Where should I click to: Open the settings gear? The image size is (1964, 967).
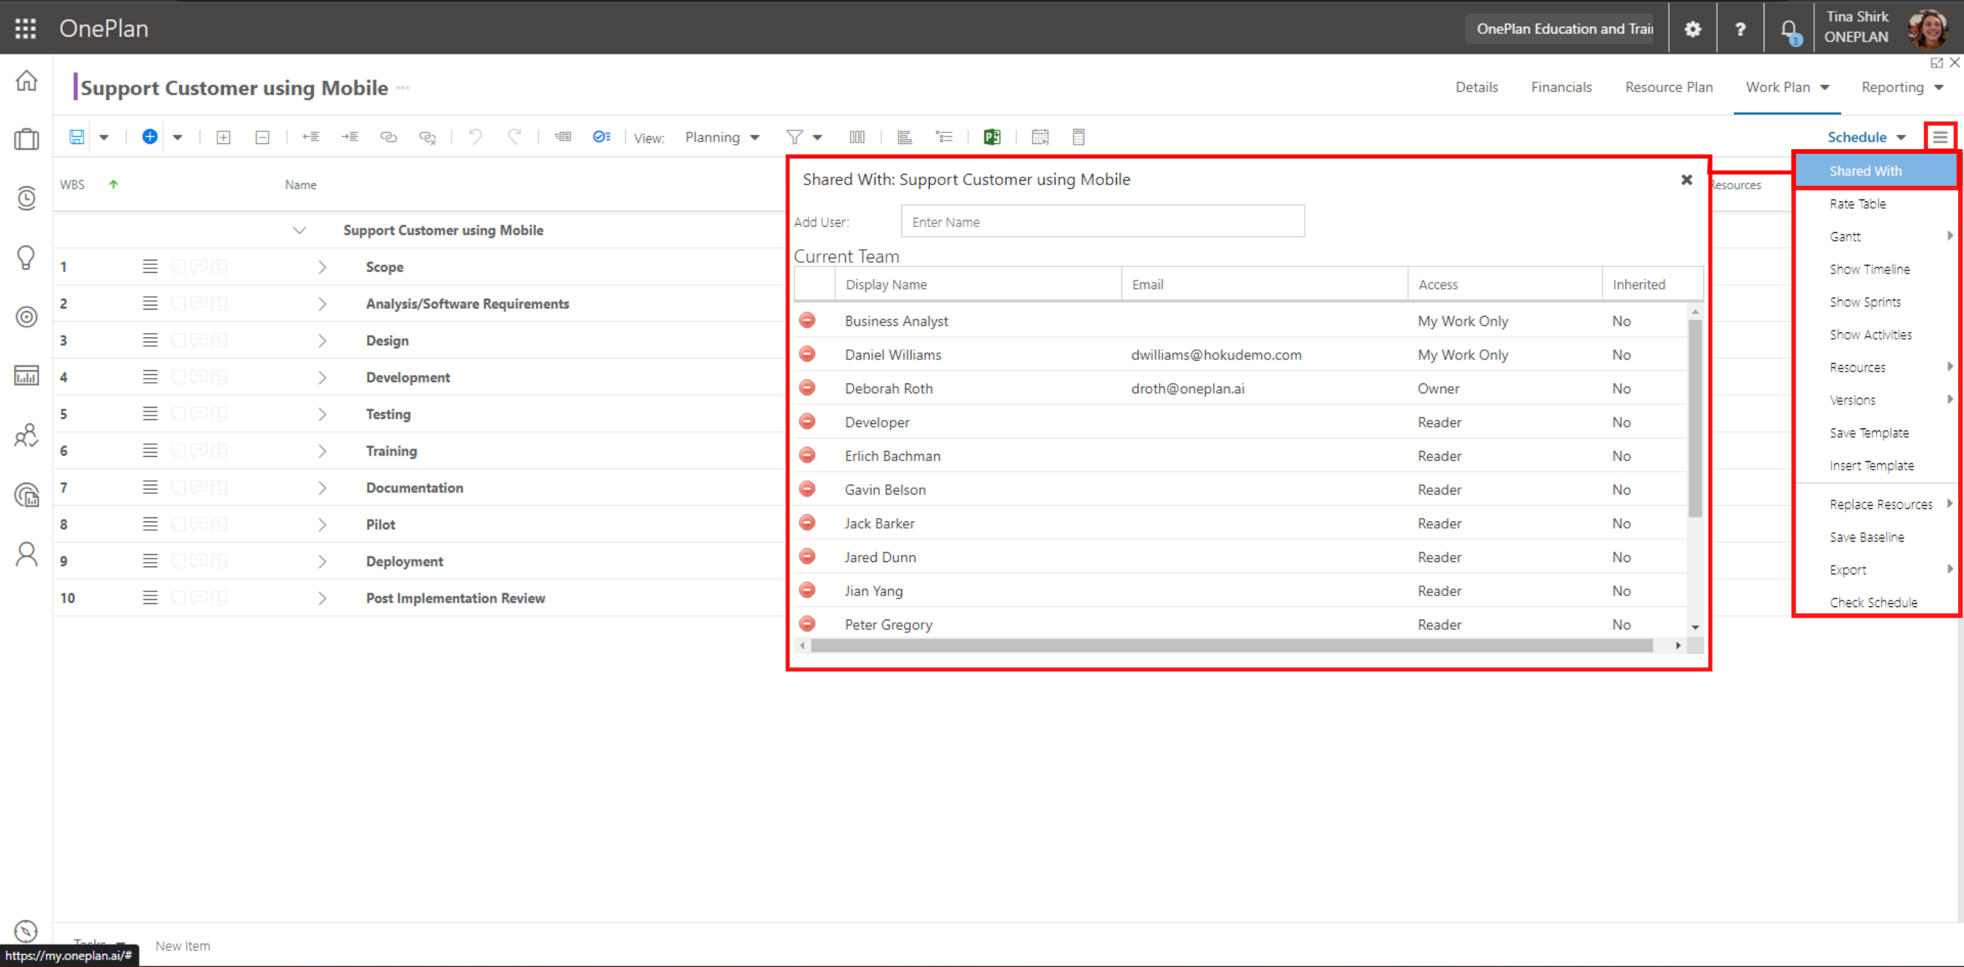click(1692, 29)
